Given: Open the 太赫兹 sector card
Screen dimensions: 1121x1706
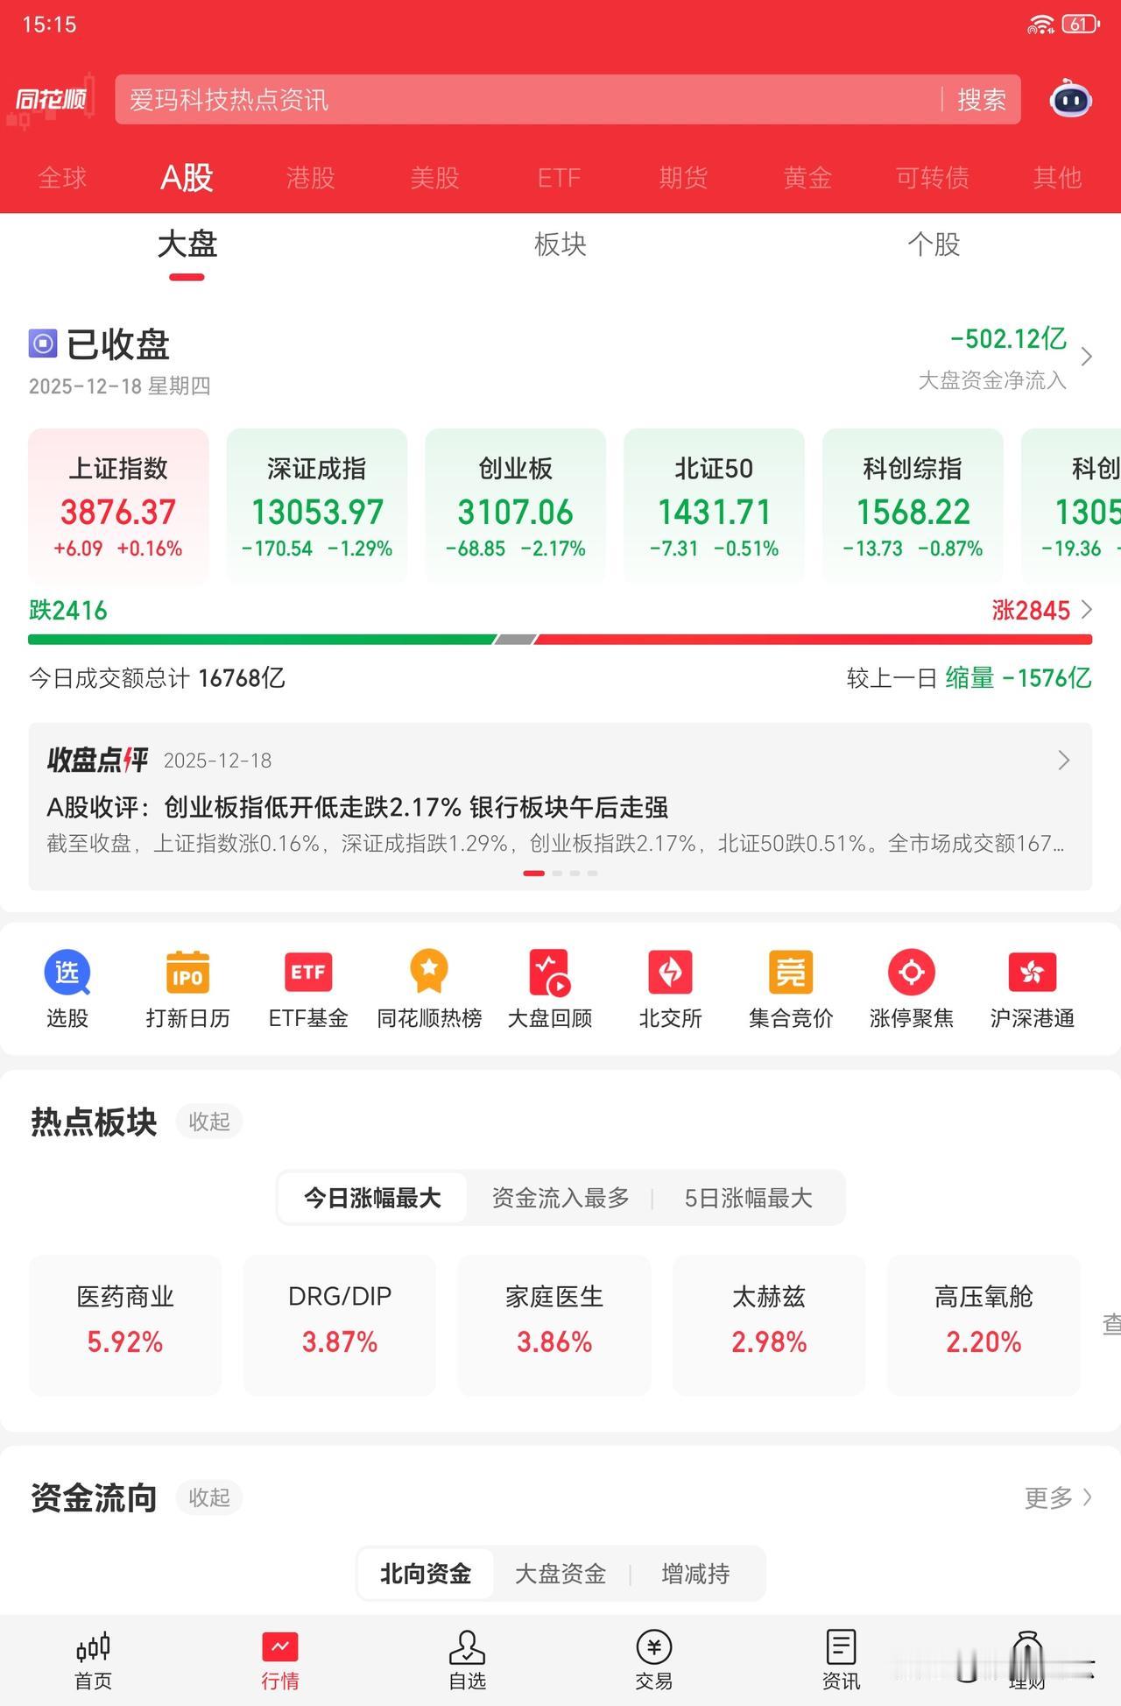Looking at the screenshot, I should click(x=769, y=1325).
